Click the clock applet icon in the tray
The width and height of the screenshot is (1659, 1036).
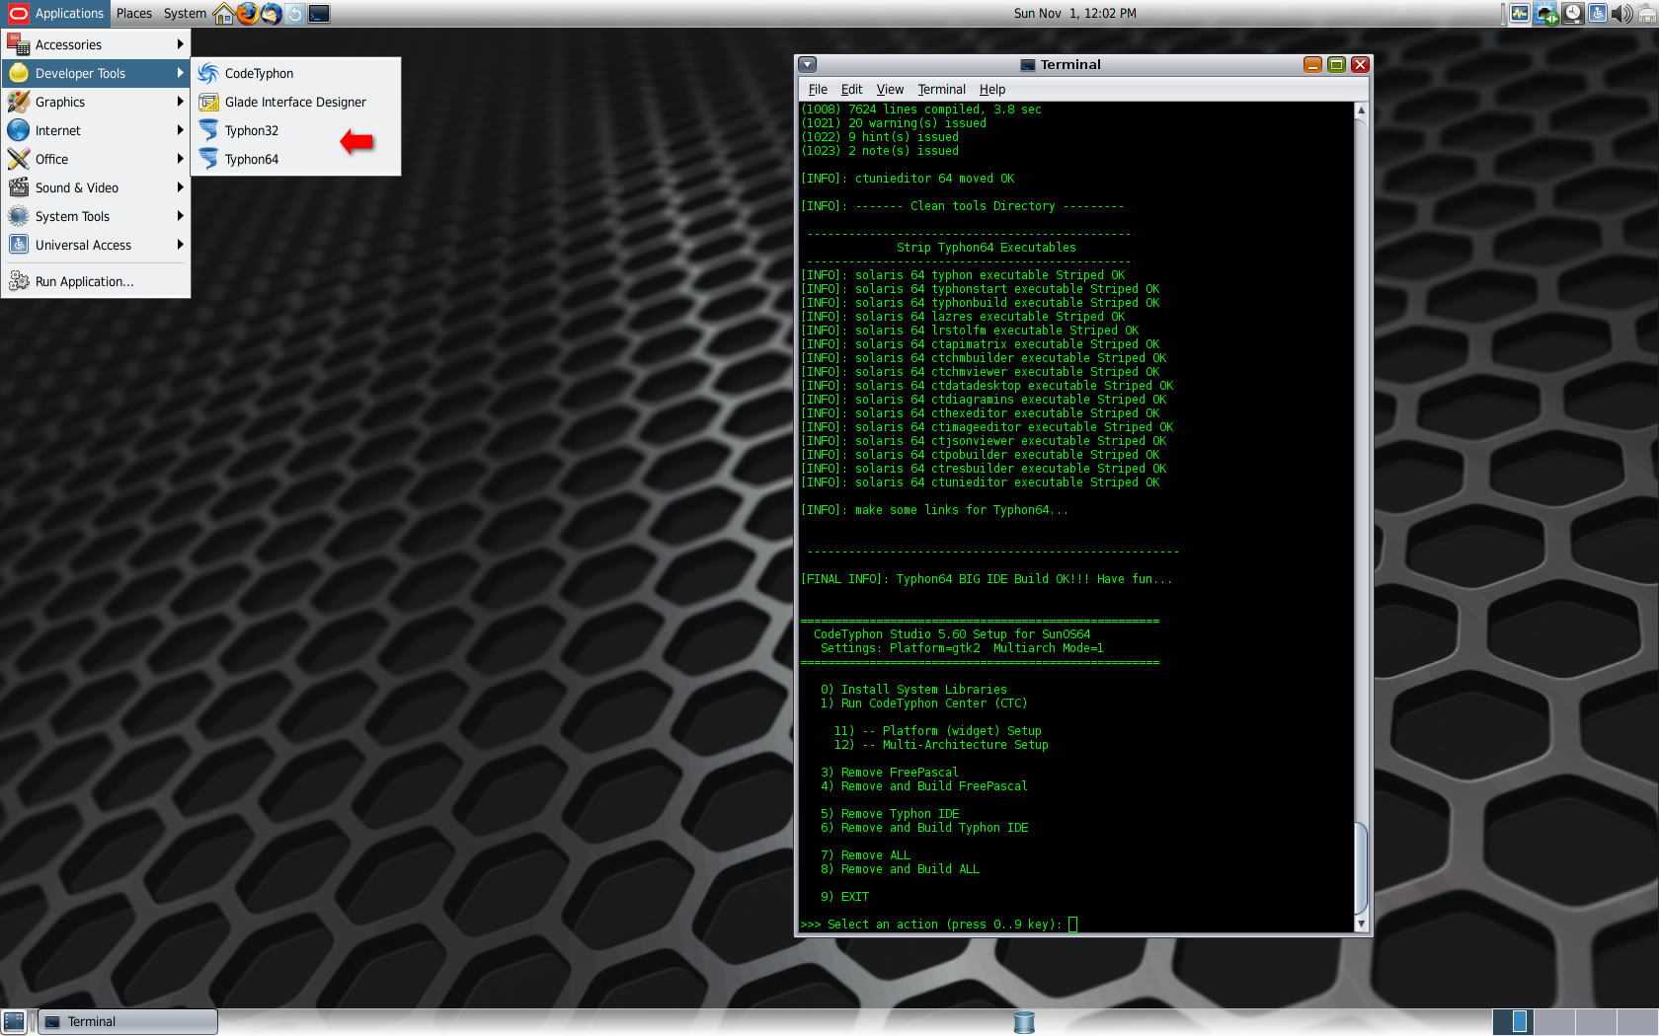(x=1572, y=14)
